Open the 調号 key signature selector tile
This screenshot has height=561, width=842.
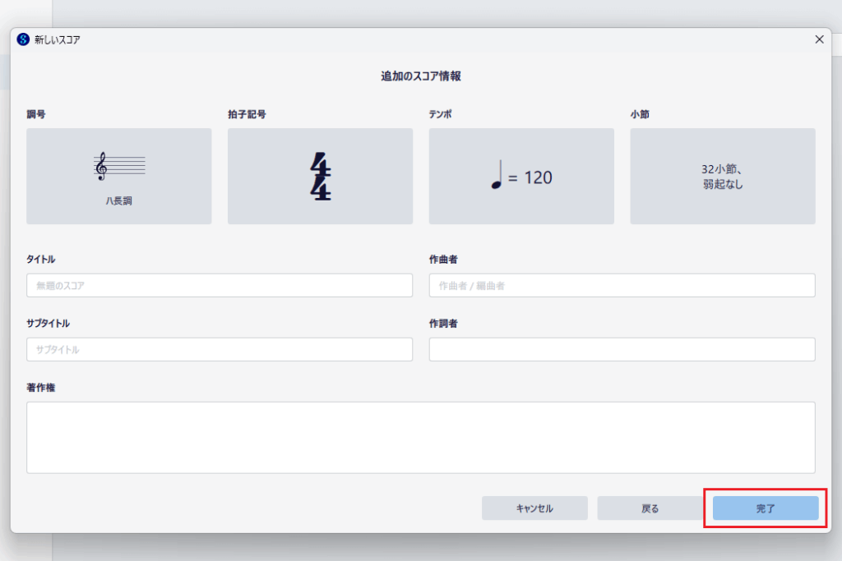click(x=118, y=176)
